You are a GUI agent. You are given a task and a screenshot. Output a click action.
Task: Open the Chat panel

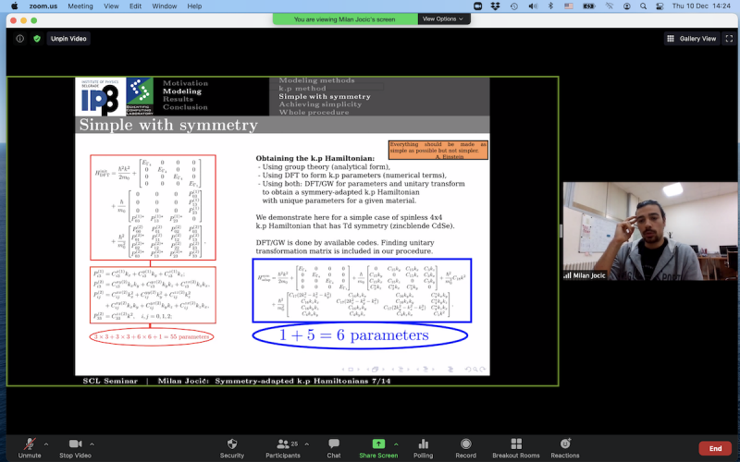(x=334, y=444)
